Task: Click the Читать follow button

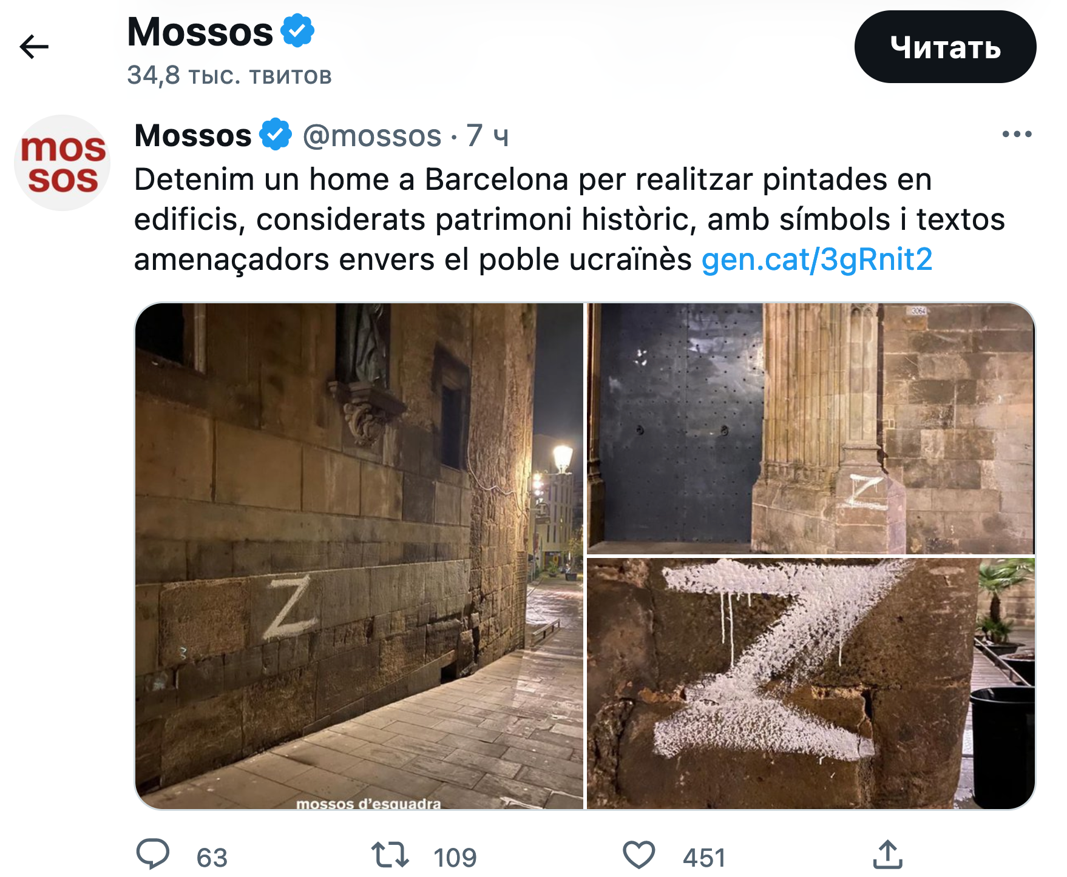Action: click(x=945, y=47)
